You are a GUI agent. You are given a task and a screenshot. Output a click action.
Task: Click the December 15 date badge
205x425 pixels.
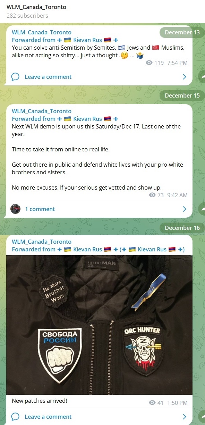coord(182,95)
